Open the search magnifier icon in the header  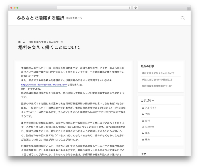click(183, 18)
